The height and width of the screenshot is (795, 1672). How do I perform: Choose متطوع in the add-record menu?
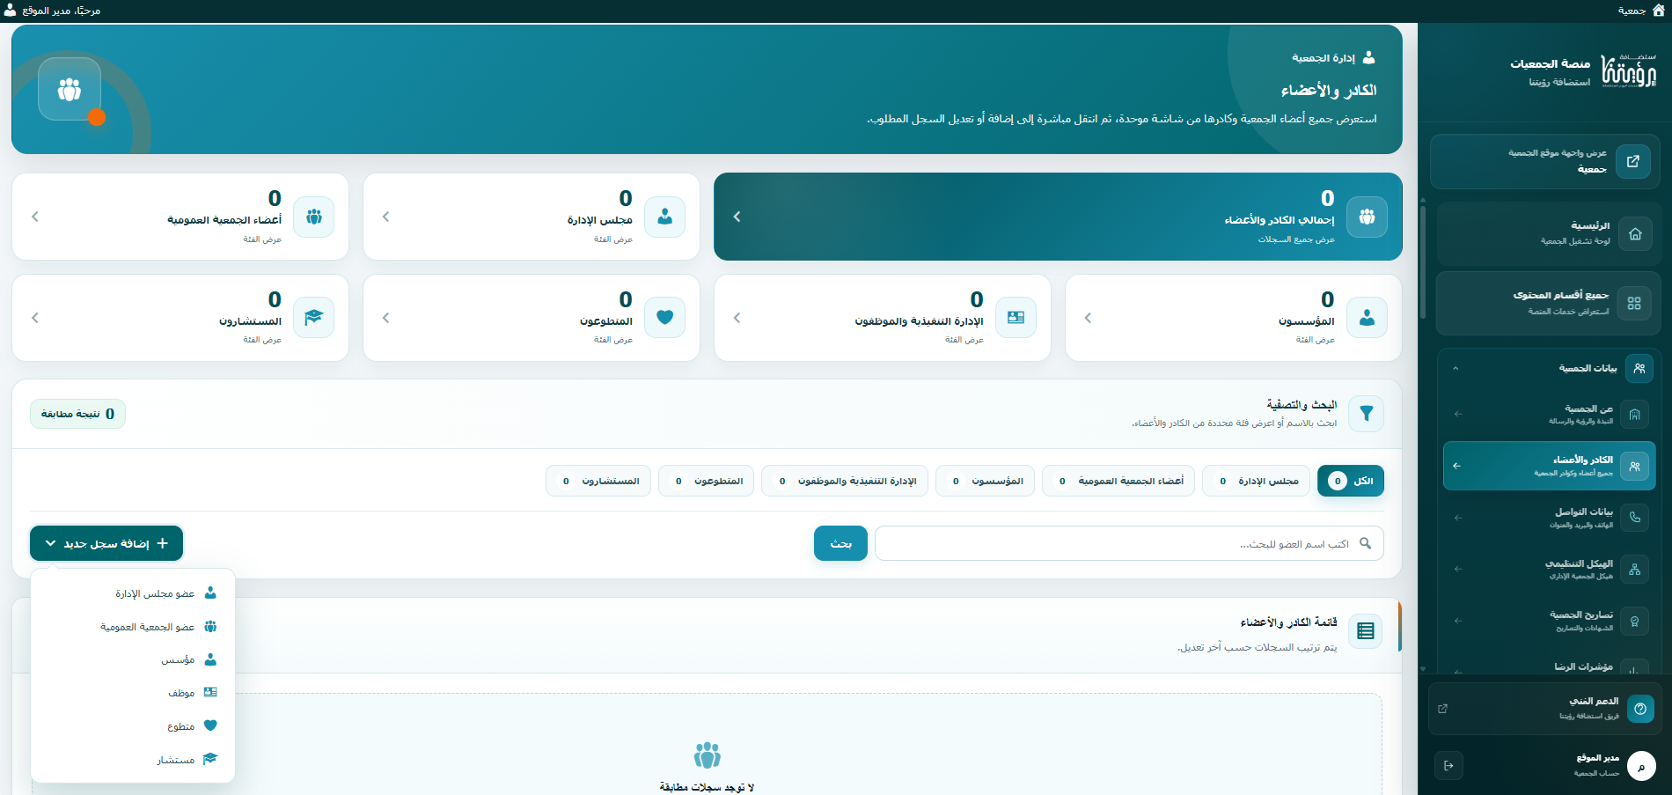pyautogui.click(x=133, y=726)
